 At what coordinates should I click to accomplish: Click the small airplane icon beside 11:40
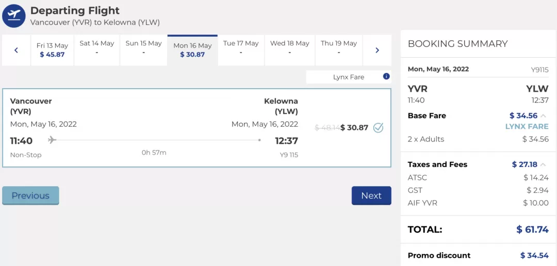[x=52, y=140]
